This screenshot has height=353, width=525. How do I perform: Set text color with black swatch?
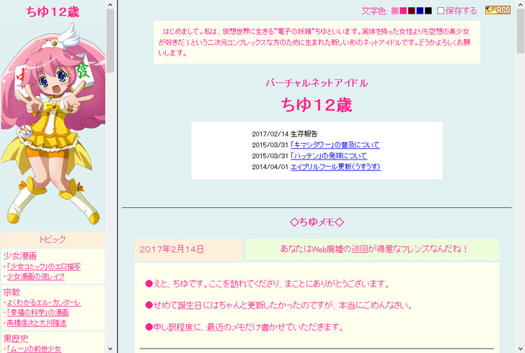(428, 11)
